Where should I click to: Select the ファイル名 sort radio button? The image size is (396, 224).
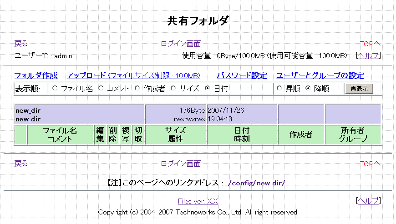(55, 89)
